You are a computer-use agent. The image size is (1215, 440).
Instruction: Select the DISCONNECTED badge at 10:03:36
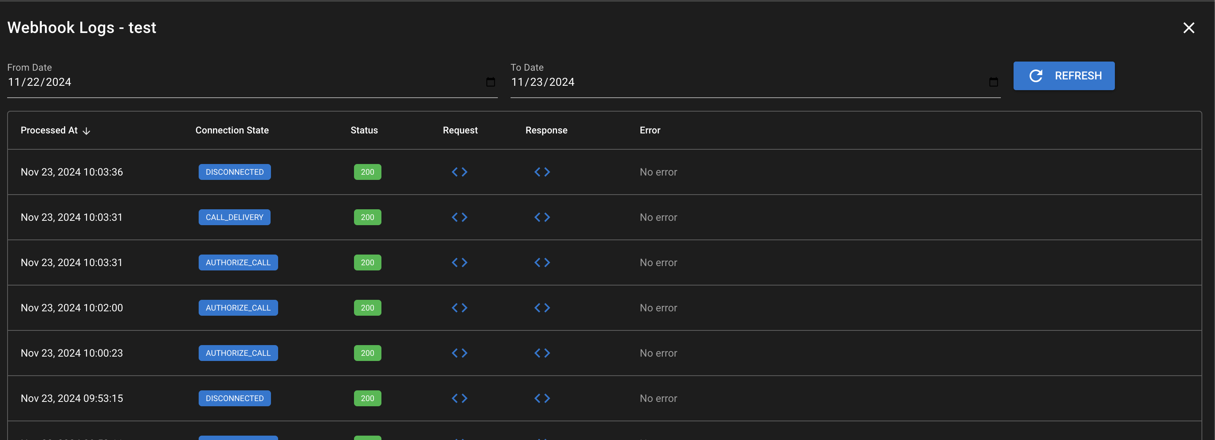click(x=234, y=172)
